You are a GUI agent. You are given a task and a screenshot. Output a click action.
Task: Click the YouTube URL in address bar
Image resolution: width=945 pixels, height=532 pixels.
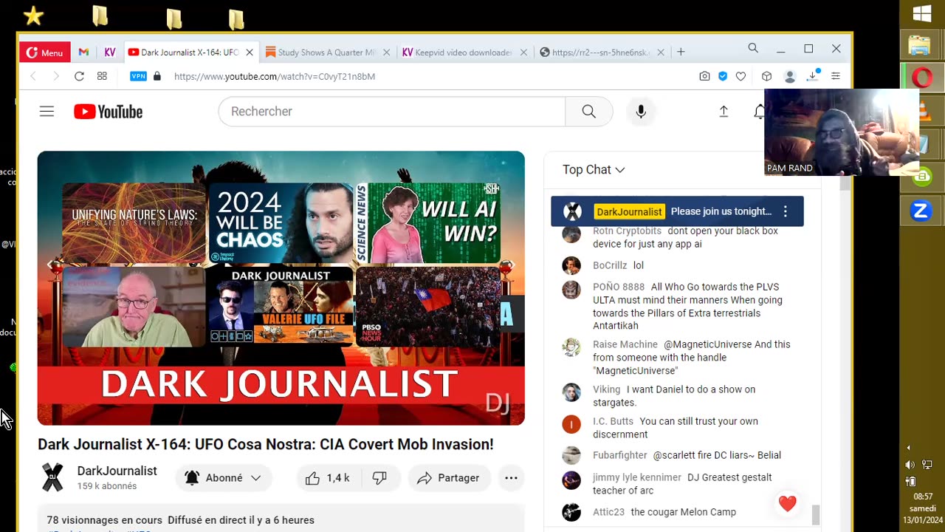(x=275, y=76)
